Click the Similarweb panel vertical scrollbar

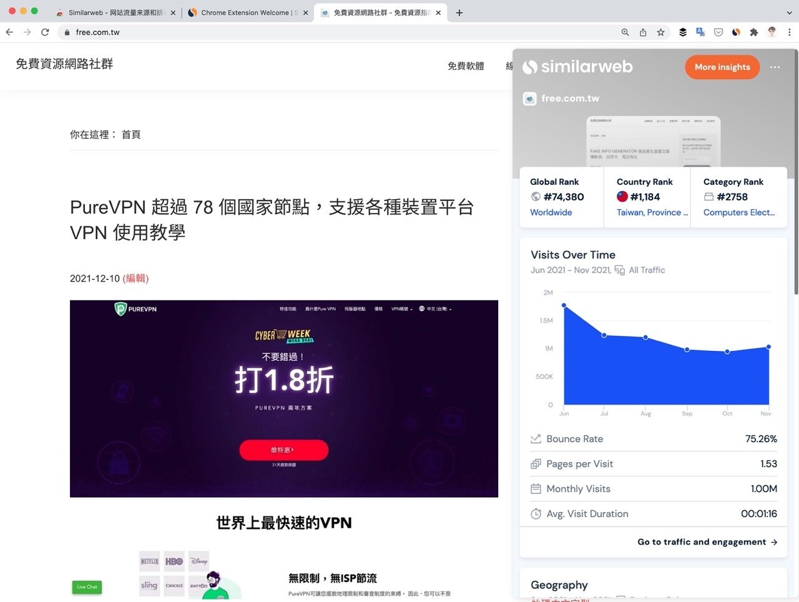796,172
